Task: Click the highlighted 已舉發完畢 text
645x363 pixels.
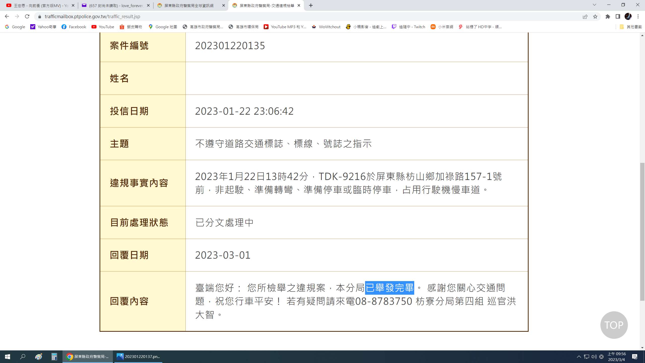Action: [x=390, y=288]
